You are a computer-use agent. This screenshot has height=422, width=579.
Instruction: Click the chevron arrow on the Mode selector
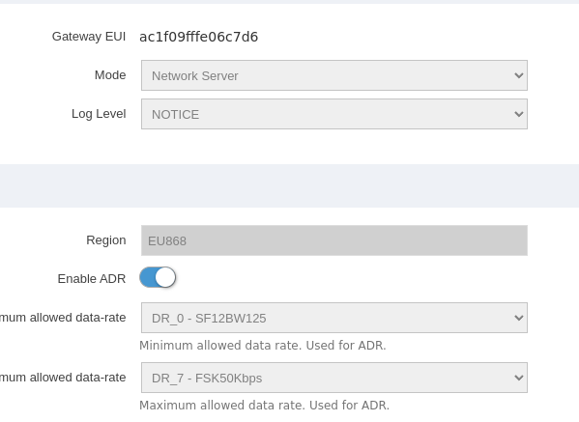click(519, 75)
